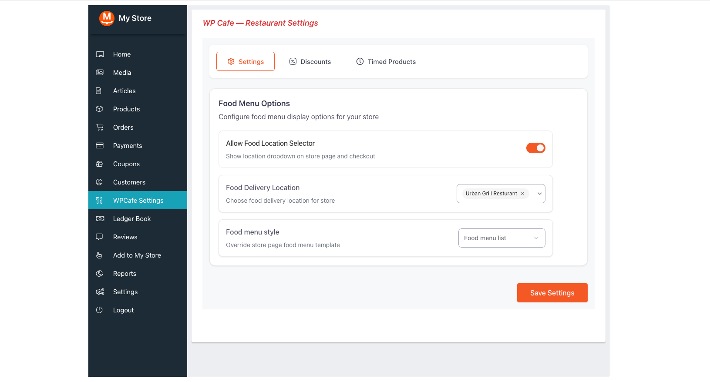Navigate to Products page
This screenshot has width=710, height=382.
(x=138, y=109)
